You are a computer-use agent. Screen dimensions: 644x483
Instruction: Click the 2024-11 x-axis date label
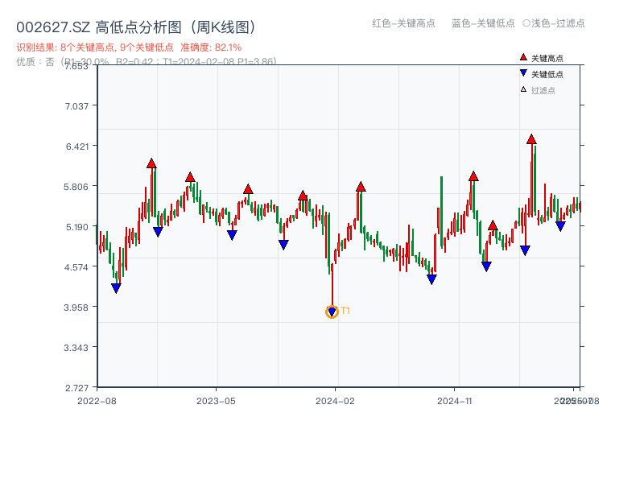coord(454,401)
